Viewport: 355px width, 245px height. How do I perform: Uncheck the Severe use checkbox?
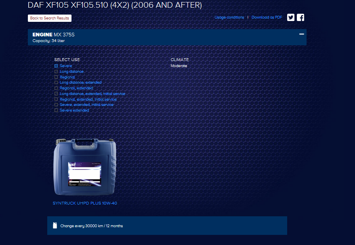pos(56,66)
